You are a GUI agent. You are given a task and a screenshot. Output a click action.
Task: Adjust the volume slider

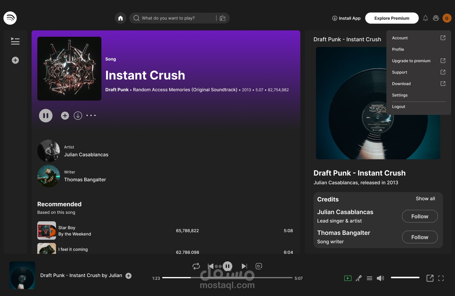pyautogui.click(x=405, y=277)
